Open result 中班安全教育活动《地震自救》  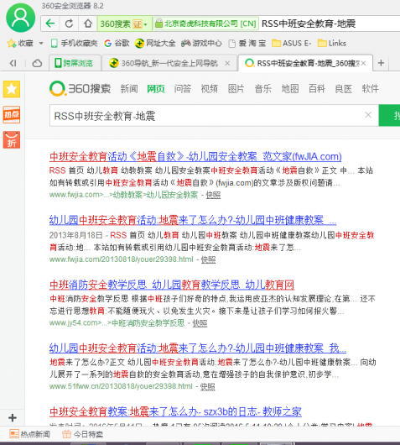click(x=195, y=156)
